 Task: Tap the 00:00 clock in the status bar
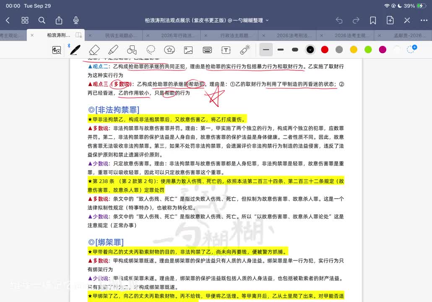tap(13, 6)
